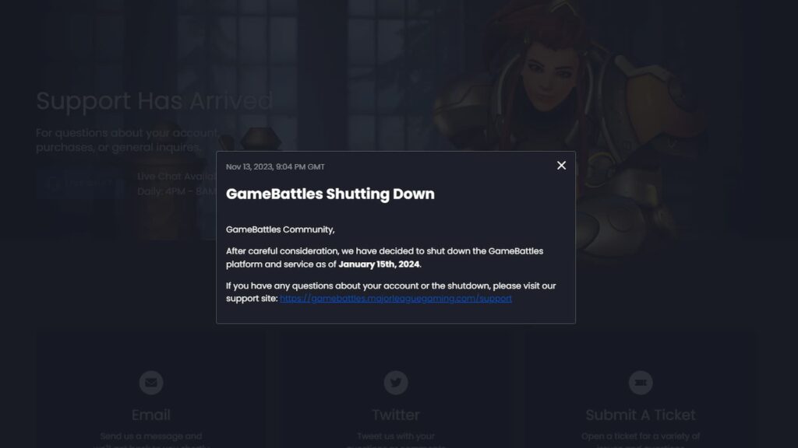Click the Email heading label
Viewport: 798px width, 448px height.
click(151, 415)
